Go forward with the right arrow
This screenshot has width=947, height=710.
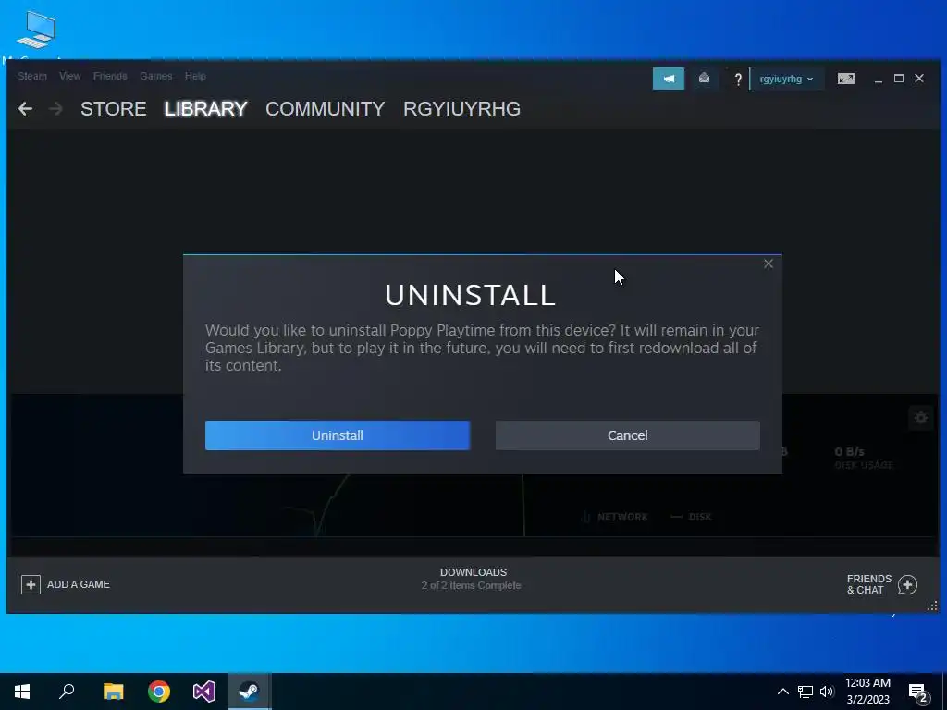(55, 109)
